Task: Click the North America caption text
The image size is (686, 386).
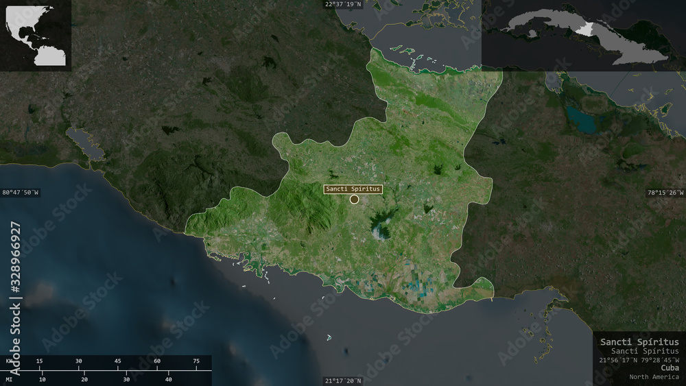Action: pos(654,377)
